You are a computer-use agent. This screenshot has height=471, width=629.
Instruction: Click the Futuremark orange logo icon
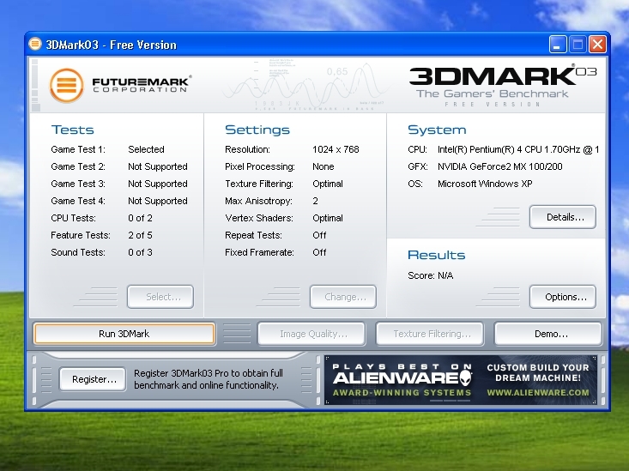(67, 85)
